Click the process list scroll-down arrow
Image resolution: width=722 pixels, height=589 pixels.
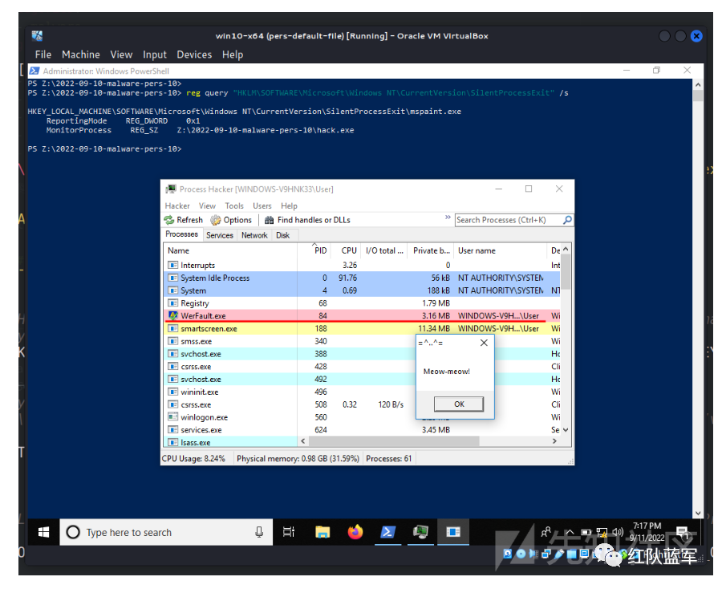566,429
